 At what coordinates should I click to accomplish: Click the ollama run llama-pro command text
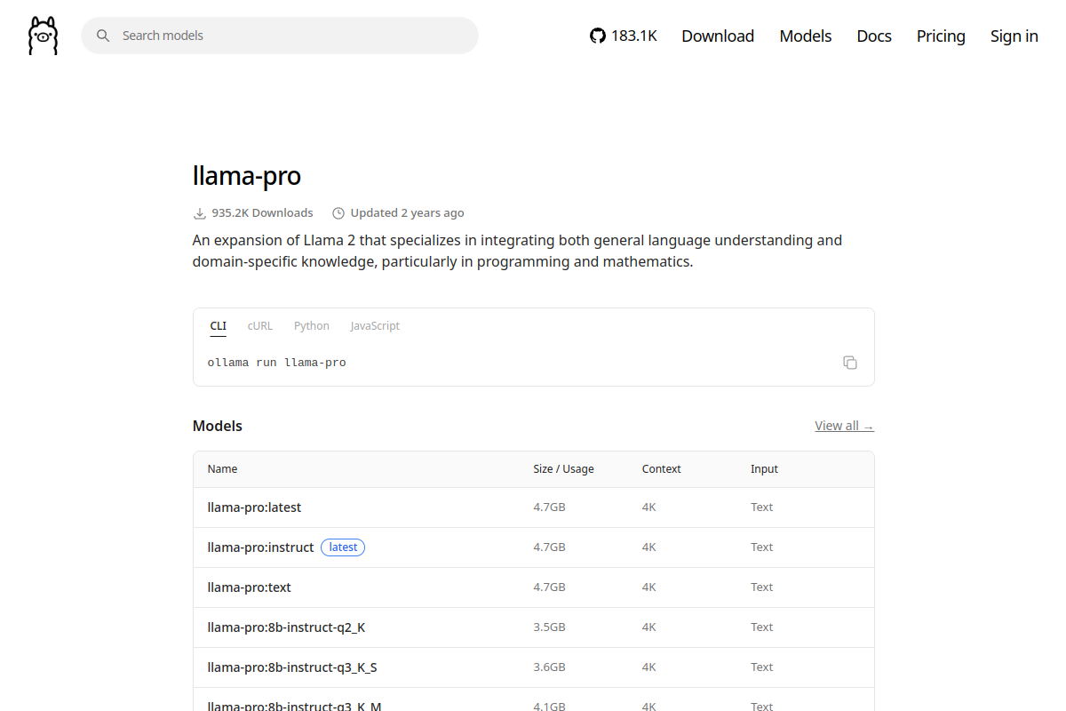point(277,363)
